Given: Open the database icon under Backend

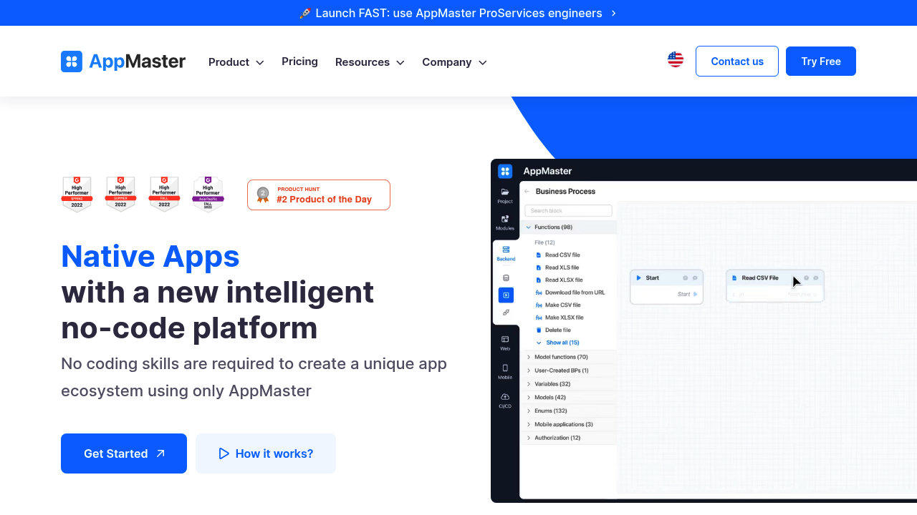Looking at the screenshot, I should [x=506, y=278].
